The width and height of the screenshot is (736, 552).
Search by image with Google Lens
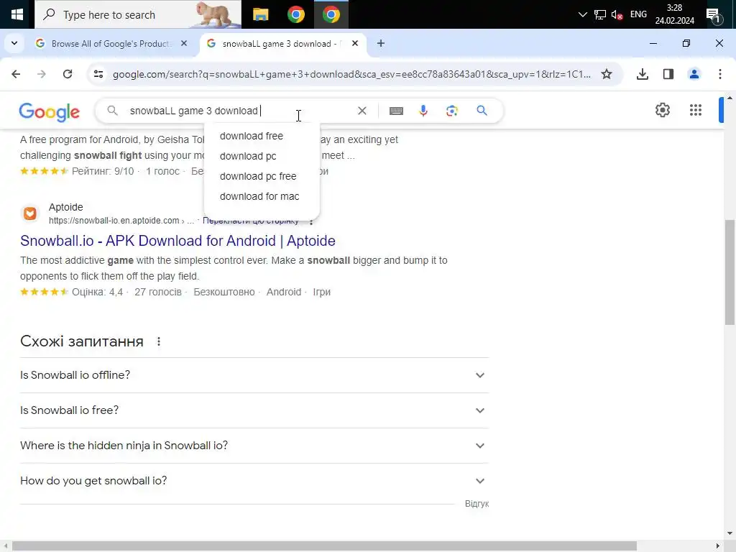[452, 111]
